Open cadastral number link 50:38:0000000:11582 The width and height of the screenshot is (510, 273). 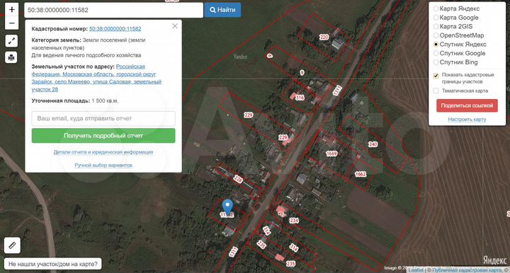pyautogui.click(x=115, y=28)
